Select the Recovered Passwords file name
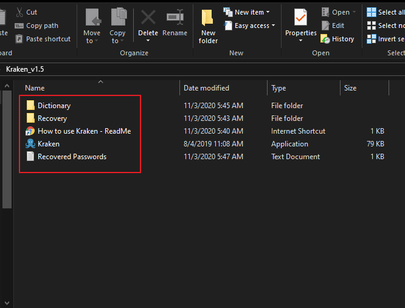The image size is (405, 308). click(x=72, y=157)
